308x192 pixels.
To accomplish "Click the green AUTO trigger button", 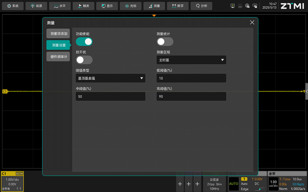I will (x=233, y=184).
